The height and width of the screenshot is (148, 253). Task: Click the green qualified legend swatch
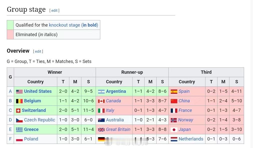click(10, 25)
